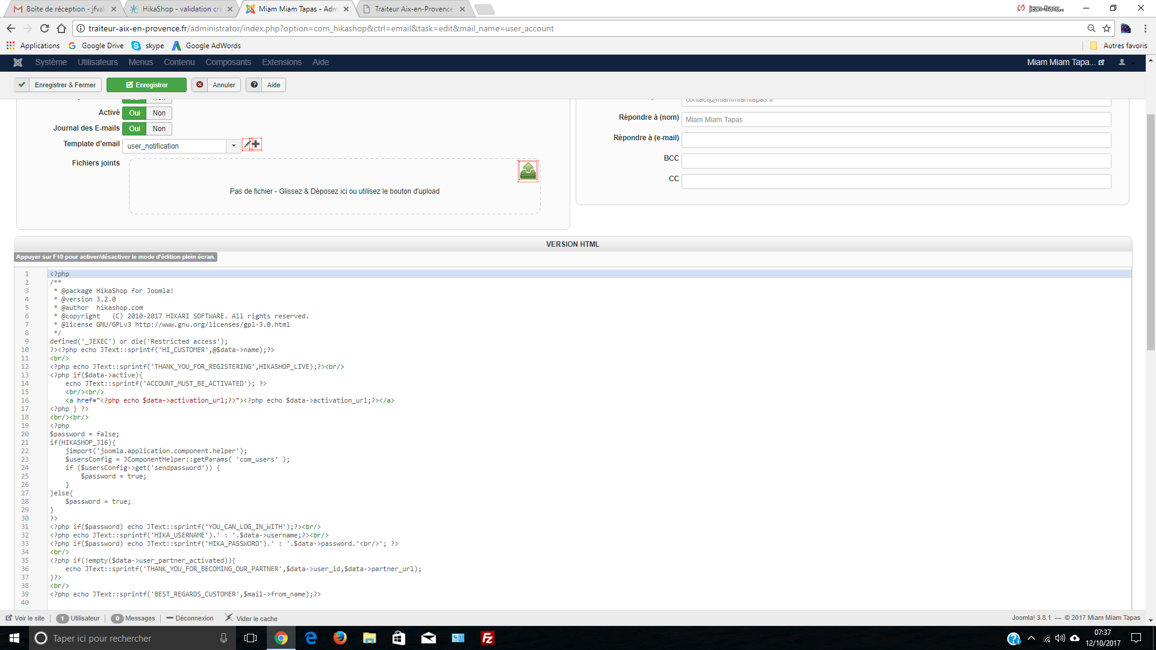The height and width of the screenshot is (650, 1156).
Task: Click the plus icon to add email template
Action: pos(256,144)
